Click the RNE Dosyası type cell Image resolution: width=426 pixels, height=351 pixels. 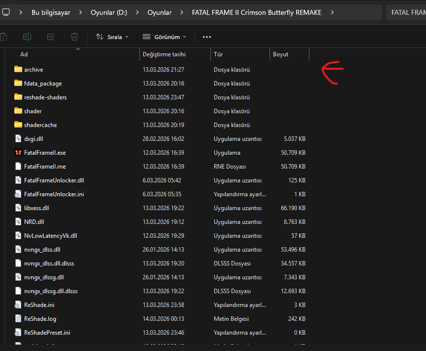(x=230, y=167)
